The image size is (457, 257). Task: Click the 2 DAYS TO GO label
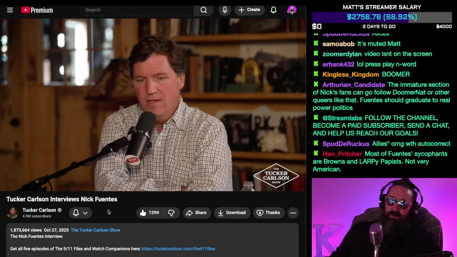tap(379, 26)
